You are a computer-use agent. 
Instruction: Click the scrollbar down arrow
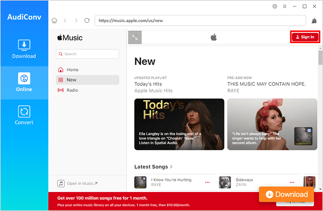[x=320, y=189]
